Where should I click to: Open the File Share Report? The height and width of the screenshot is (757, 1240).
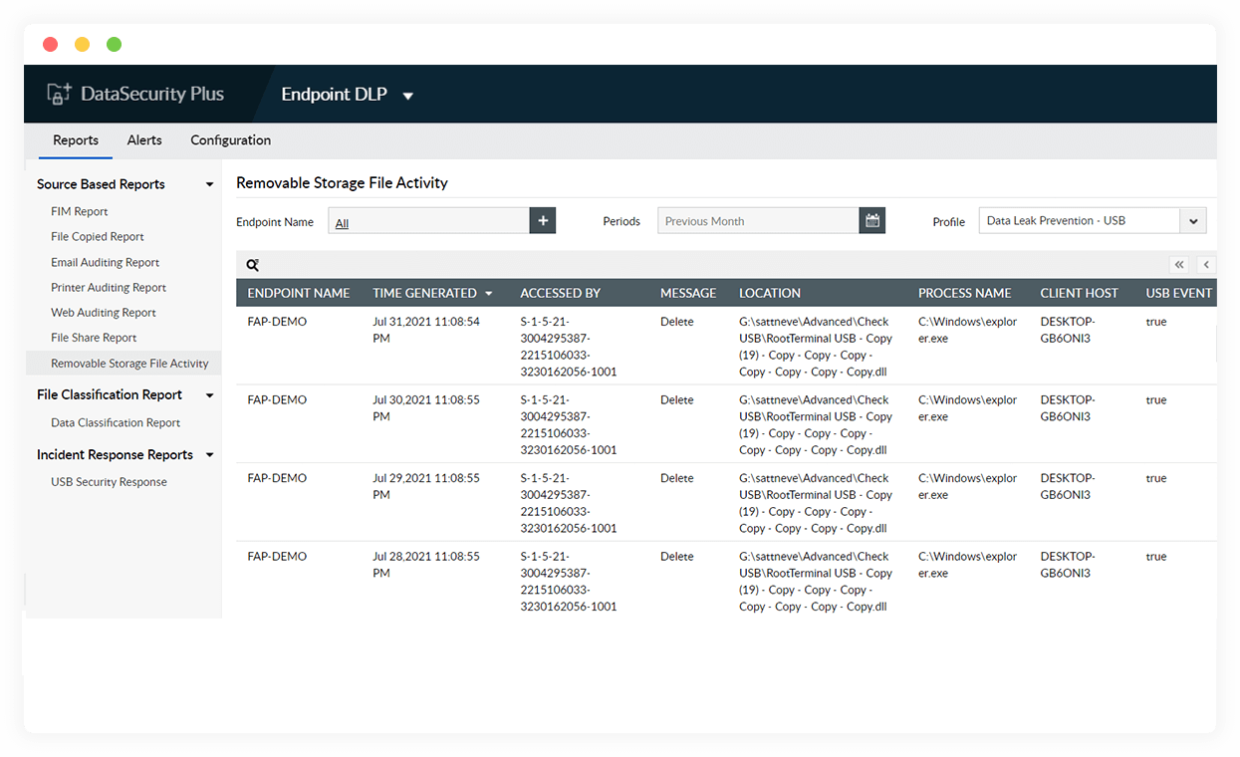(x=94, y=338)
